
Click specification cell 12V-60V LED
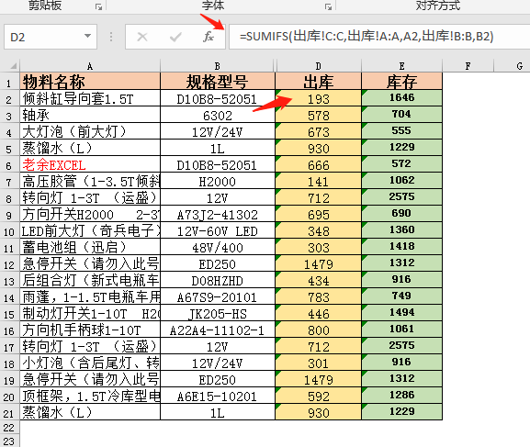(218, 230)
